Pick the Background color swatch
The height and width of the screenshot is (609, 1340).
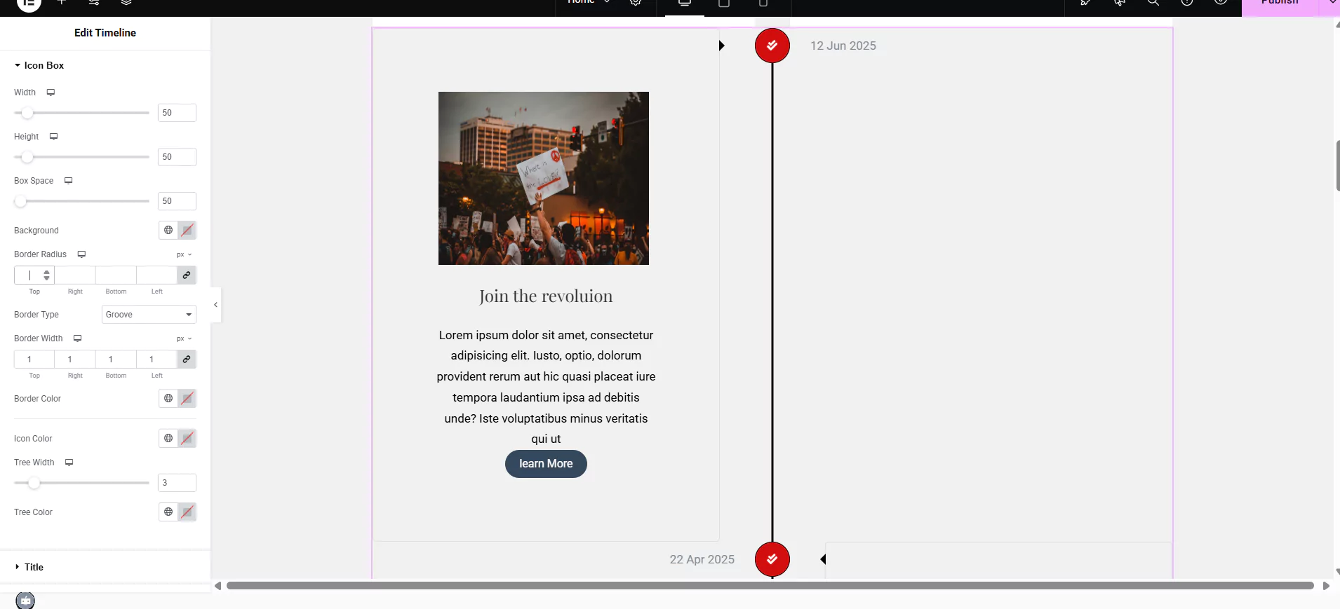[187, 230]
